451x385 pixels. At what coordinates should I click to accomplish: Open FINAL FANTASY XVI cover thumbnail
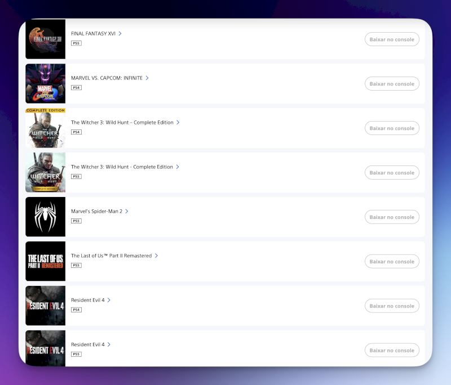tap(46, 39)
